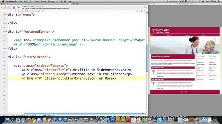Click 'Welcome to My Website' heading in preview
The height and width of the screenshot is (124, 222).
pyautogui.click(x=161, y=56)
